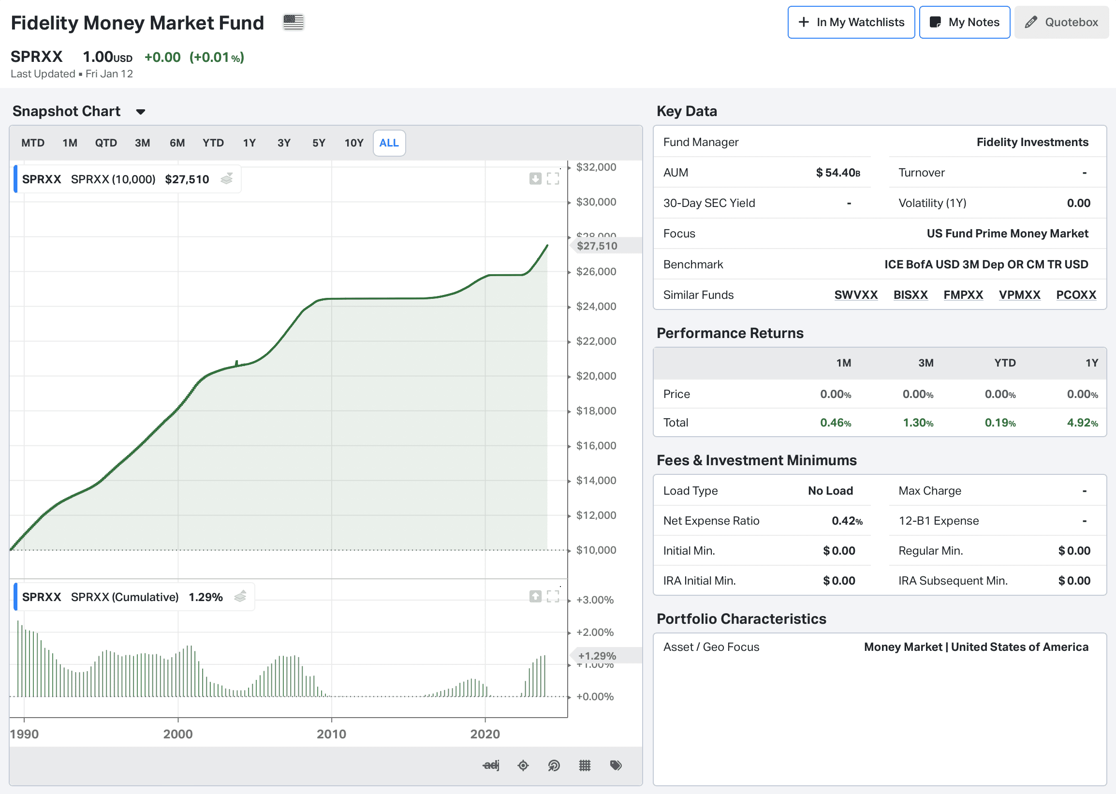This screenshot has height=794, width=1116.
Task: Click the blue SPRXX series color bar
Action: [x=15, y=179]
